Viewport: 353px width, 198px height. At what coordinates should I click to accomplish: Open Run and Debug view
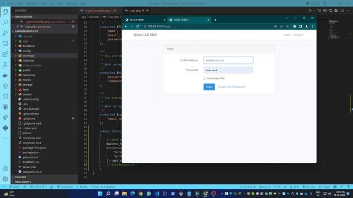point(5,33)
